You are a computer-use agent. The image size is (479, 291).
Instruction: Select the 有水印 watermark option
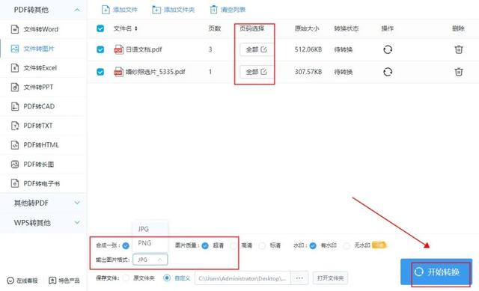click(313, 245)
